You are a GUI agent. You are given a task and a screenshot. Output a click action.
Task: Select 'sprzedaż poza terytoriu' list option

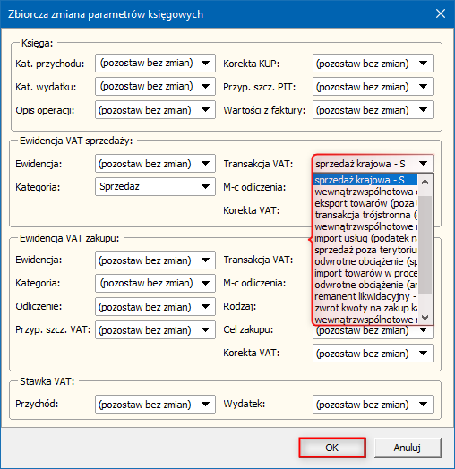pyautogui.click(x=365, y=250)
